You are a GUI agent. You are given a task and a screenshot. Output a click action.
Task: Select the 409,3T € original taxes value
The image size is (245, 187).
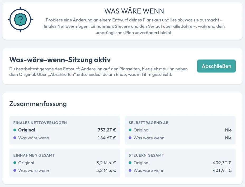point(222,163)
